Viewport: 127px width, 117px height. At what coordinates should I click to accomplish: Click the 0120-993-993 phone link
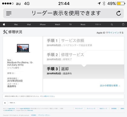[8, 110]
